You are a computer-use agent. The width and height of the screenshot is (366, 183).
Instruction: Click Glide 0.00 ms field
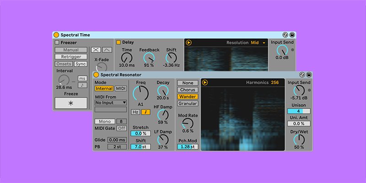117,140
